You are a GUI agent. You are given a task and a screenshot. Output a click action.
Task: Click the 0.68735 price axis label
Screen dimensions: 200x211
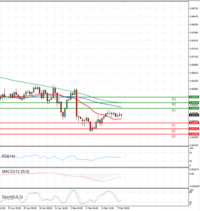(x=194, y=8)
